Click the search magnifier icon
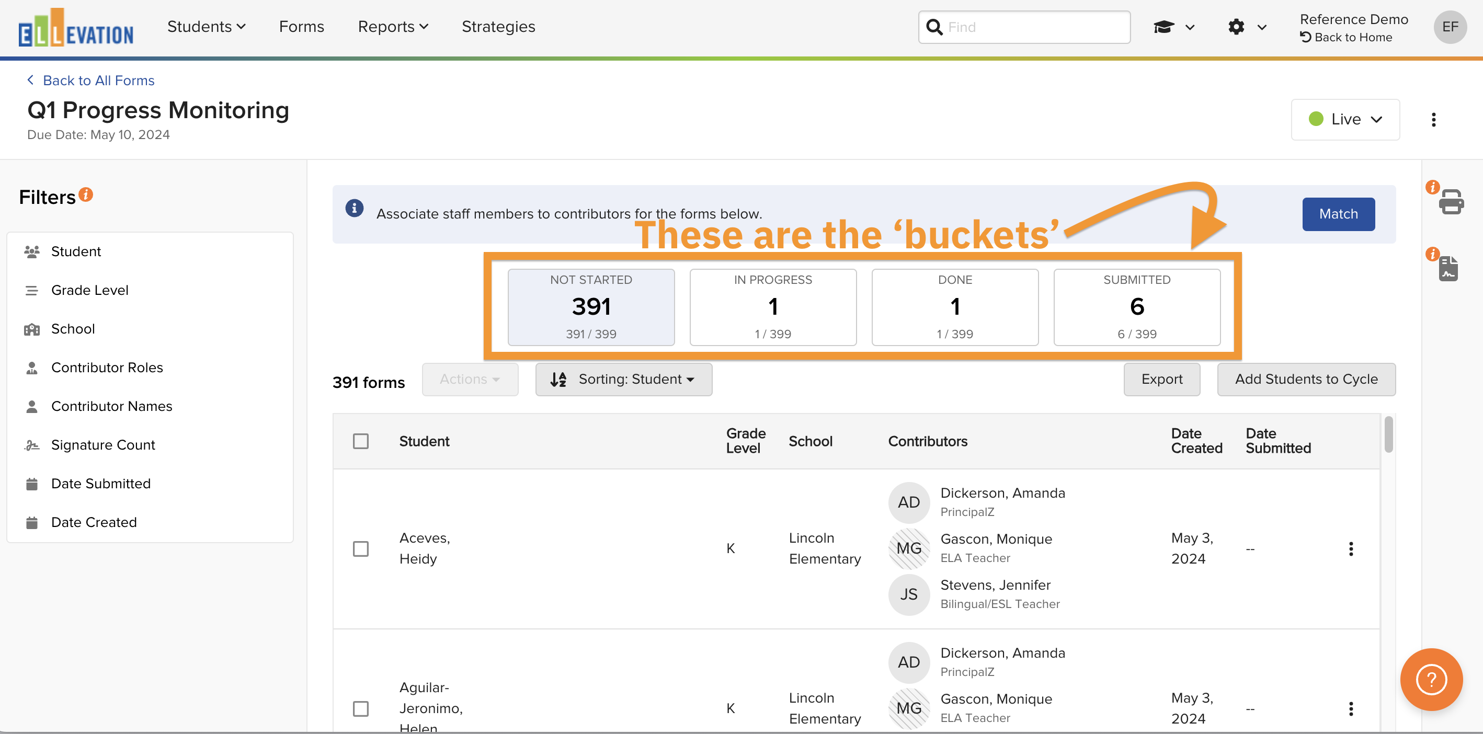The height and width of the screenshot is (734, 1483). click(x=934, y=27)
